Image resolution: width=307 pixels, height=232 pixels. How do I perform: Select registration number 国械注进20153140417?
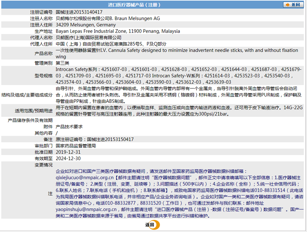pyautogui.click(x=79, y=12)
